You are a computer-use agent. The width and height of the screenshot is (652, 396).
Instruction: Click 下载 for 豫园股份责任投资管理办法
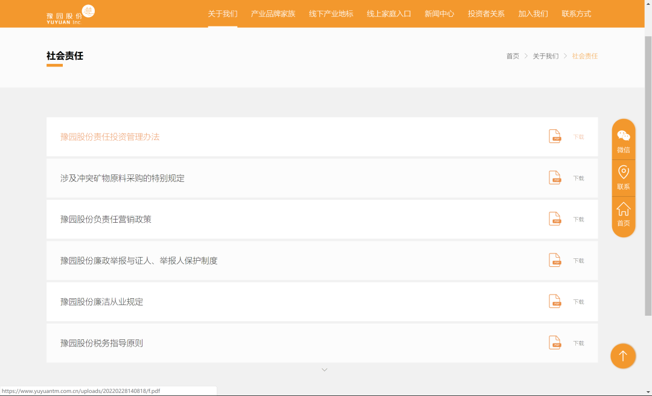[578, 137]
